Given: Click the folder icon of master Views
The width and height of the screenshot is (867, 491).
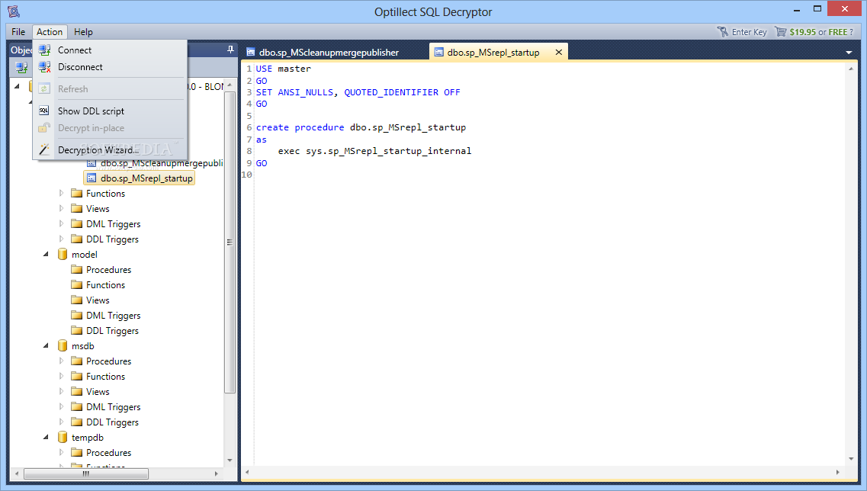Looking at the screenshot, I should [x=77, y=208].
